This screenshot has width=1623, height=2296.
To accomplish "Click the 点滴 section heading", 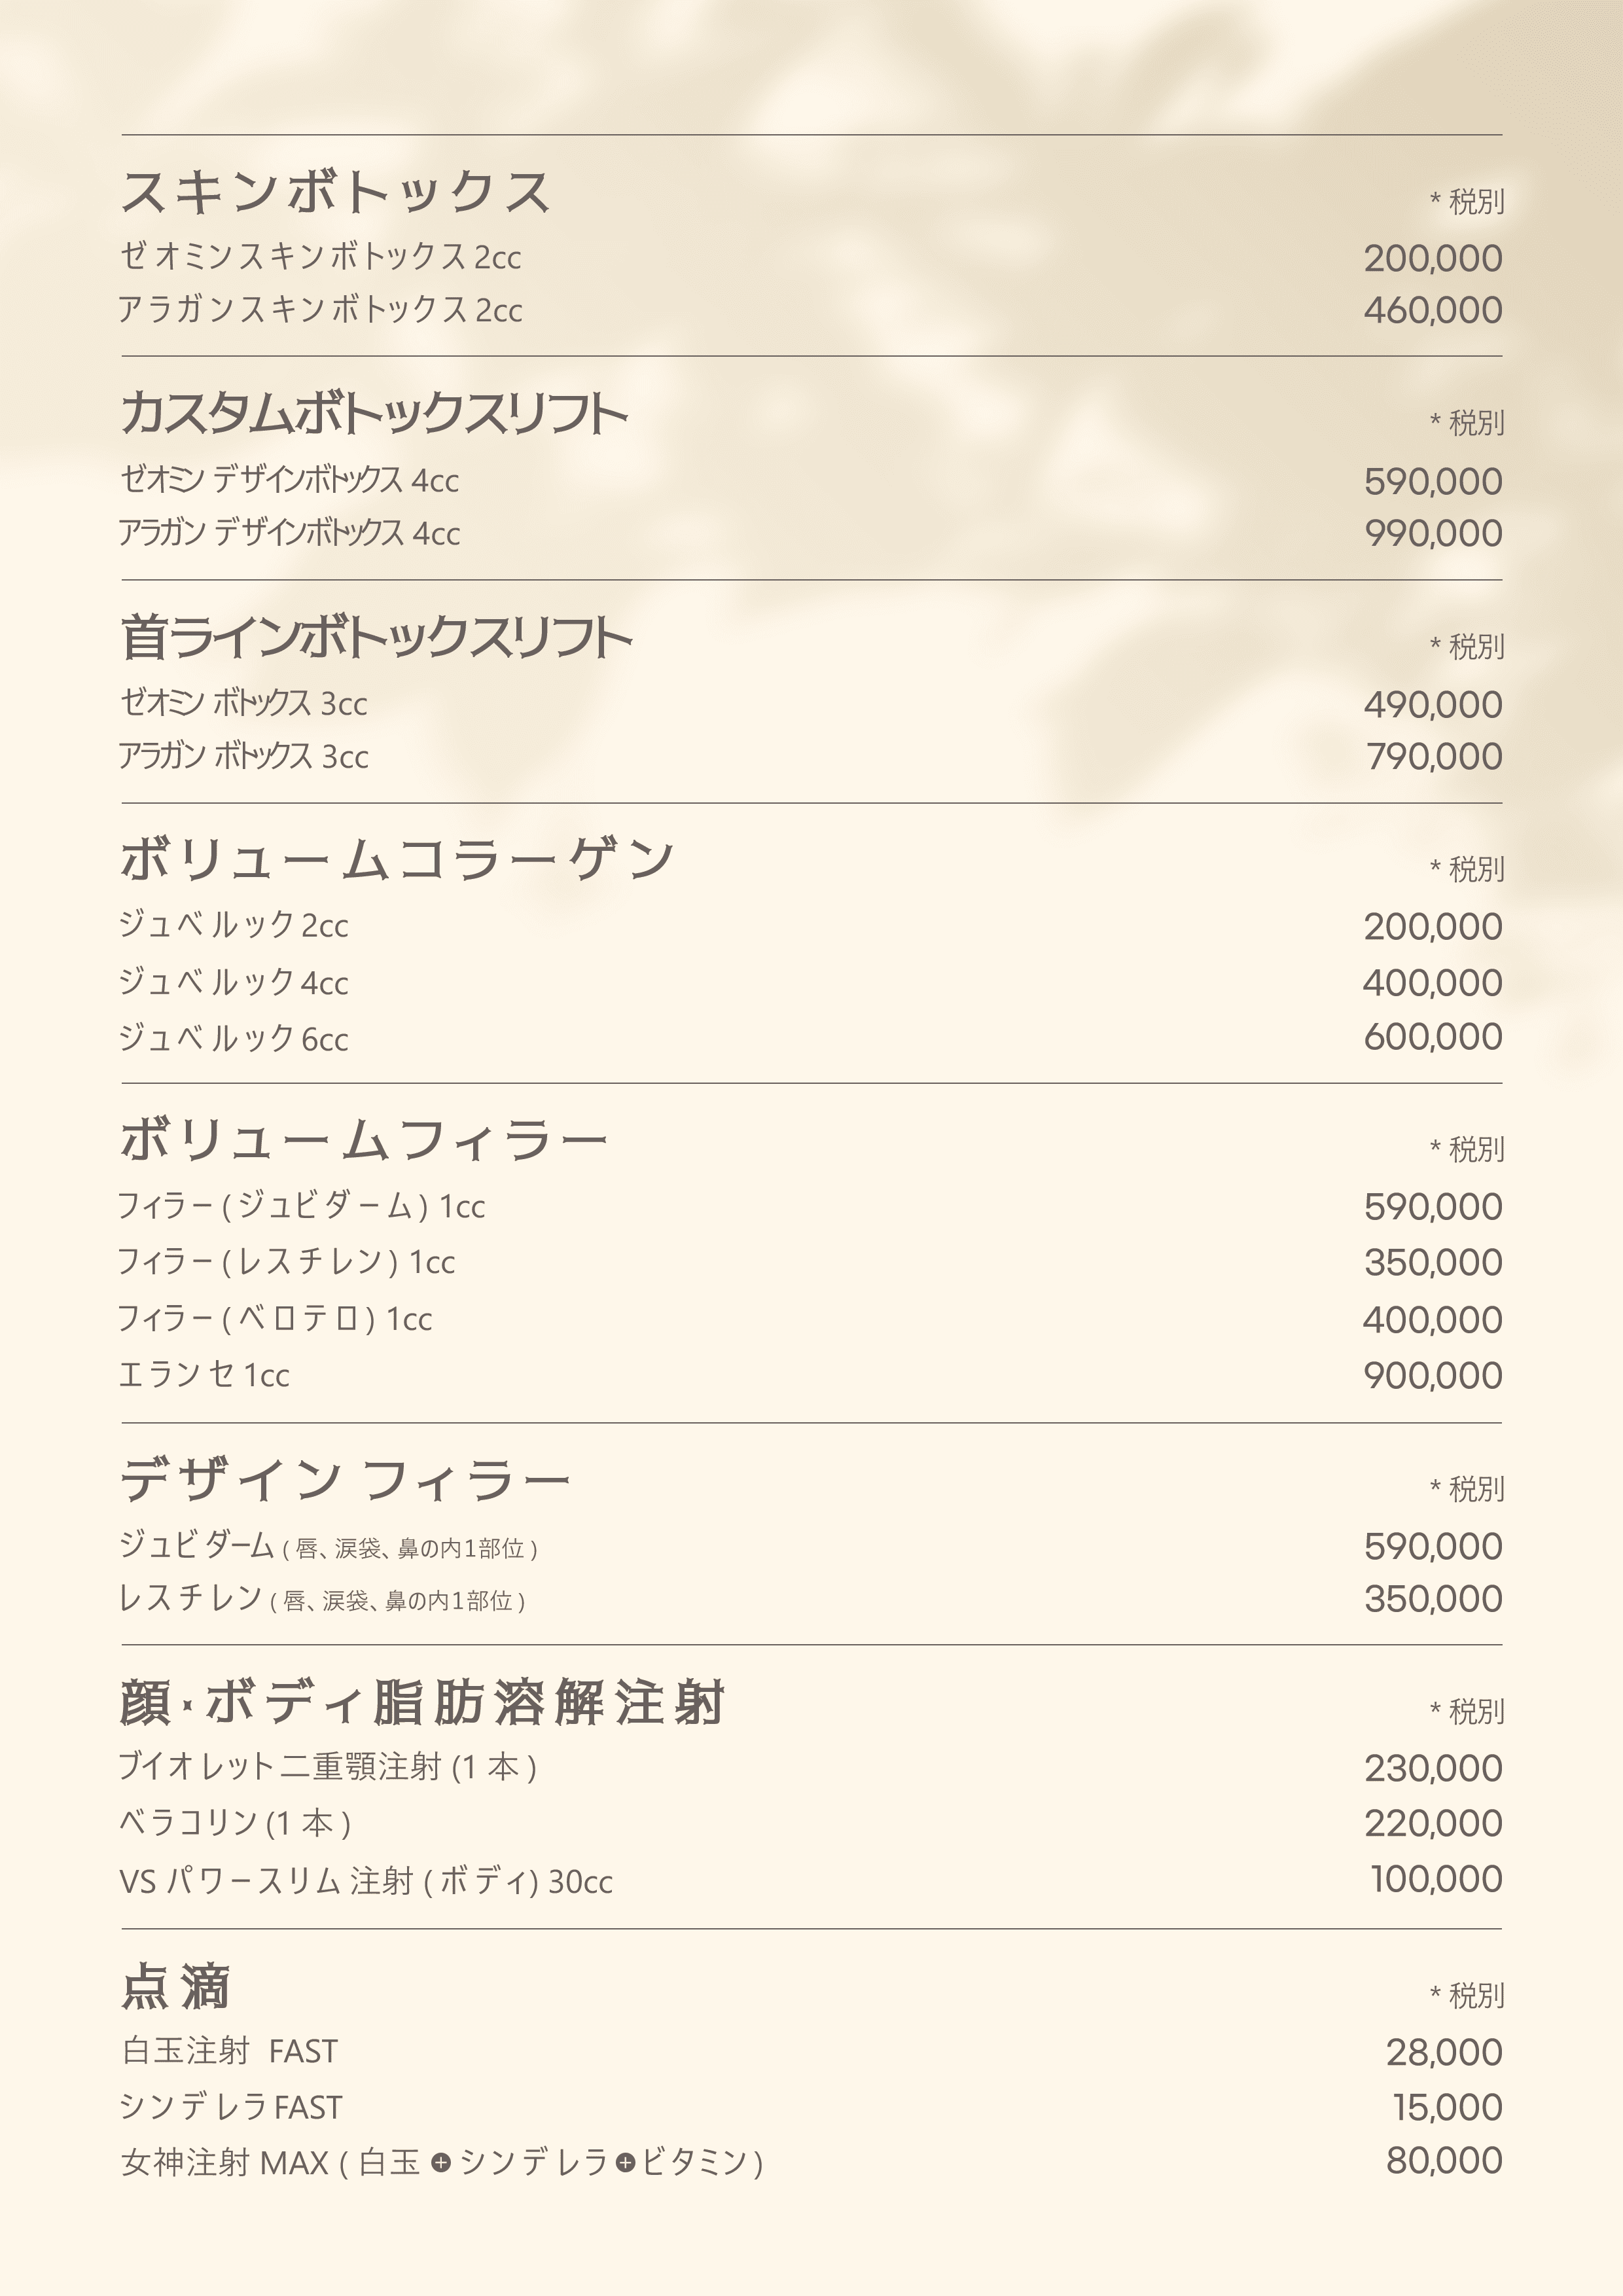I will pyautogui.click(x=176, y=1987).
